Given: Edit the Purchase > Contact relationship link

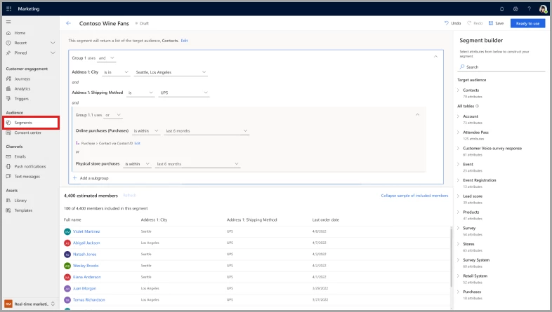Looking at the screenshot, I should [x=137, y=143].
